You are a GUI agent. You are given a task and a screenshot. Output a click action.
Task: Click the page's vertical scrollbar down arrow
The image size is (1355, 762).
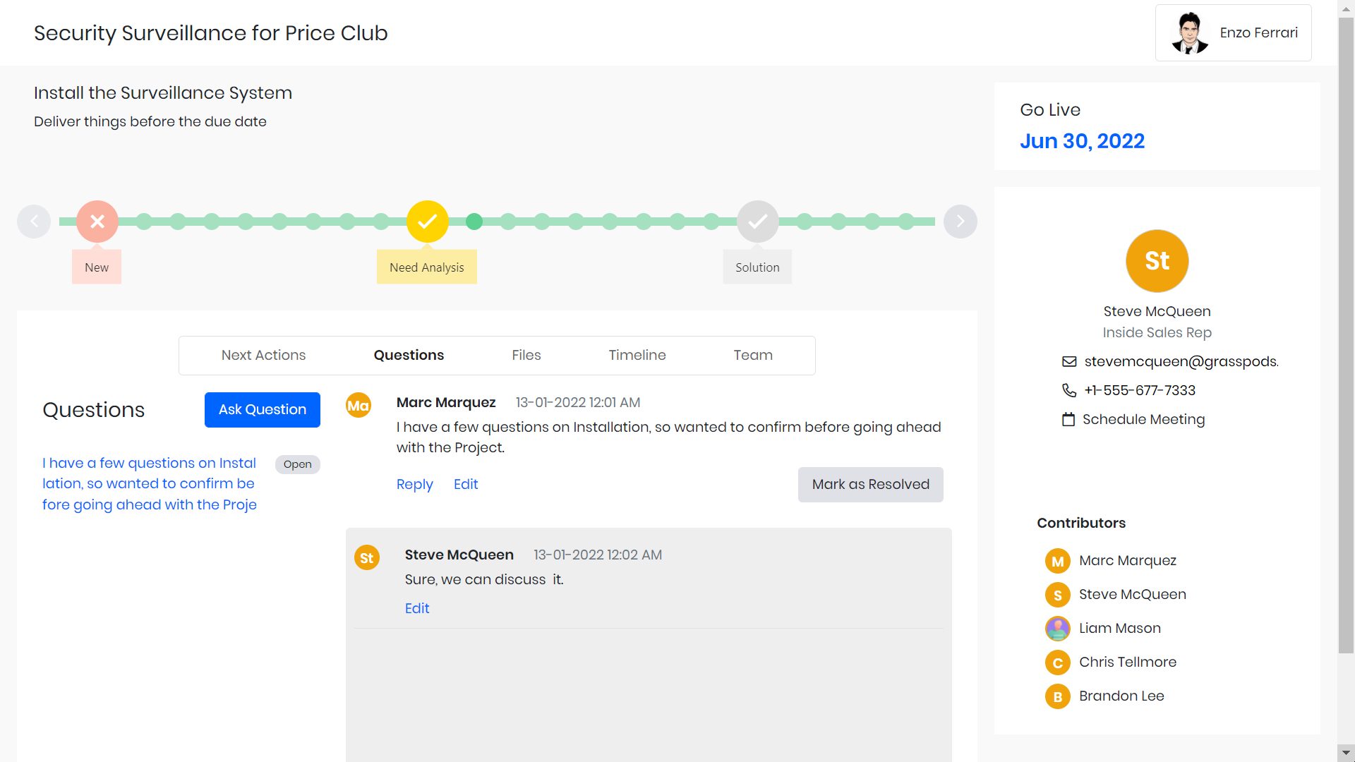tap(1346, 753)
